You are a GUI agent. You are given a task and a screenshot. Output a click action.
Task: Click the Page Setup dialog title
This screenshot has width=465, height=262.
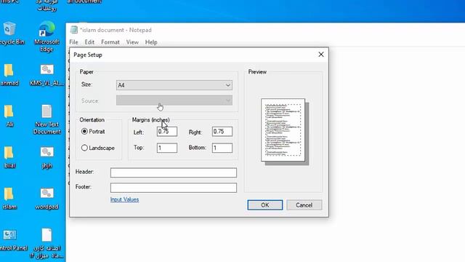[88, 55]
